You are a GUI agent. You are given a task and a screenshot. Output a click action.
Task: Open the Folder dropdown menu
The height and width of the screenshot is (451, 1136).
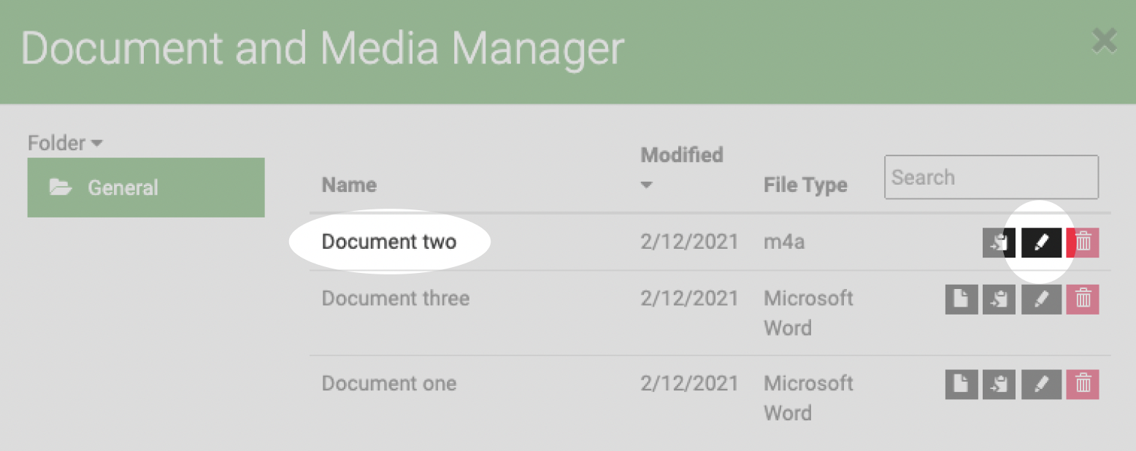[65, 143]
